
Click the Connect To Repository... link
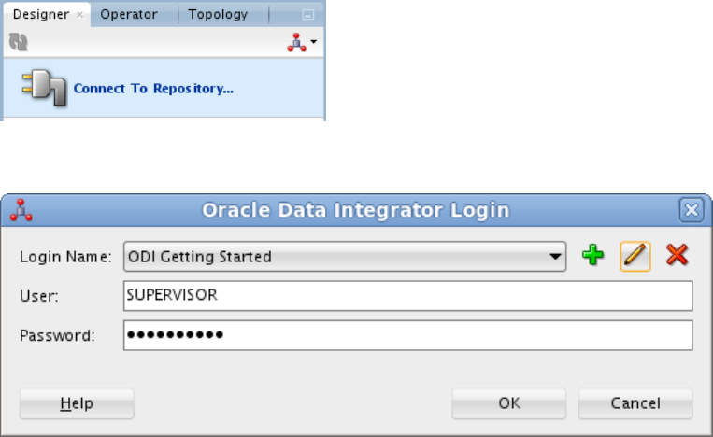click(x=153, y=88)
